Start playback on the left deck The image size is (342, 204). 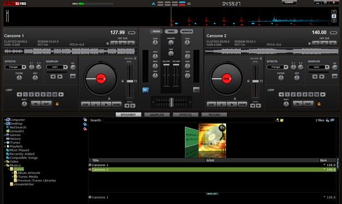pyautogui.click(x=107, y=104)
